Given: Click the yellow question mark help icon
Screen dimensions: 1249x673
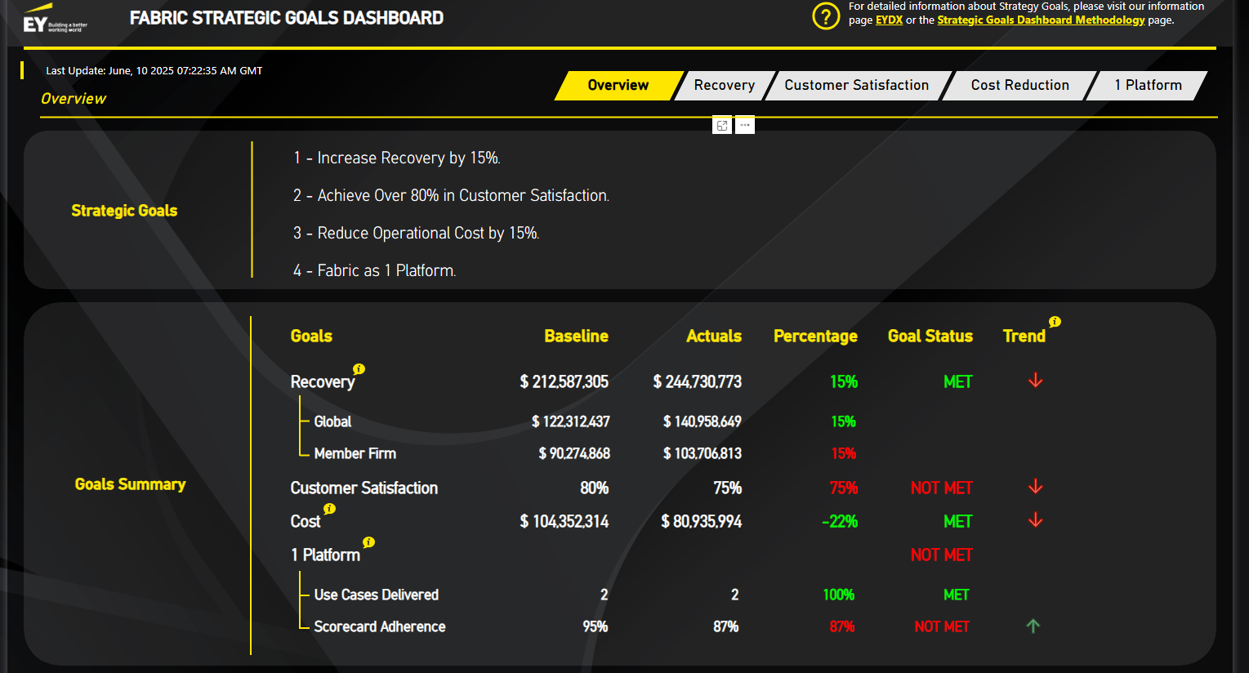Looking at the screenshot, I should [826, 16].
